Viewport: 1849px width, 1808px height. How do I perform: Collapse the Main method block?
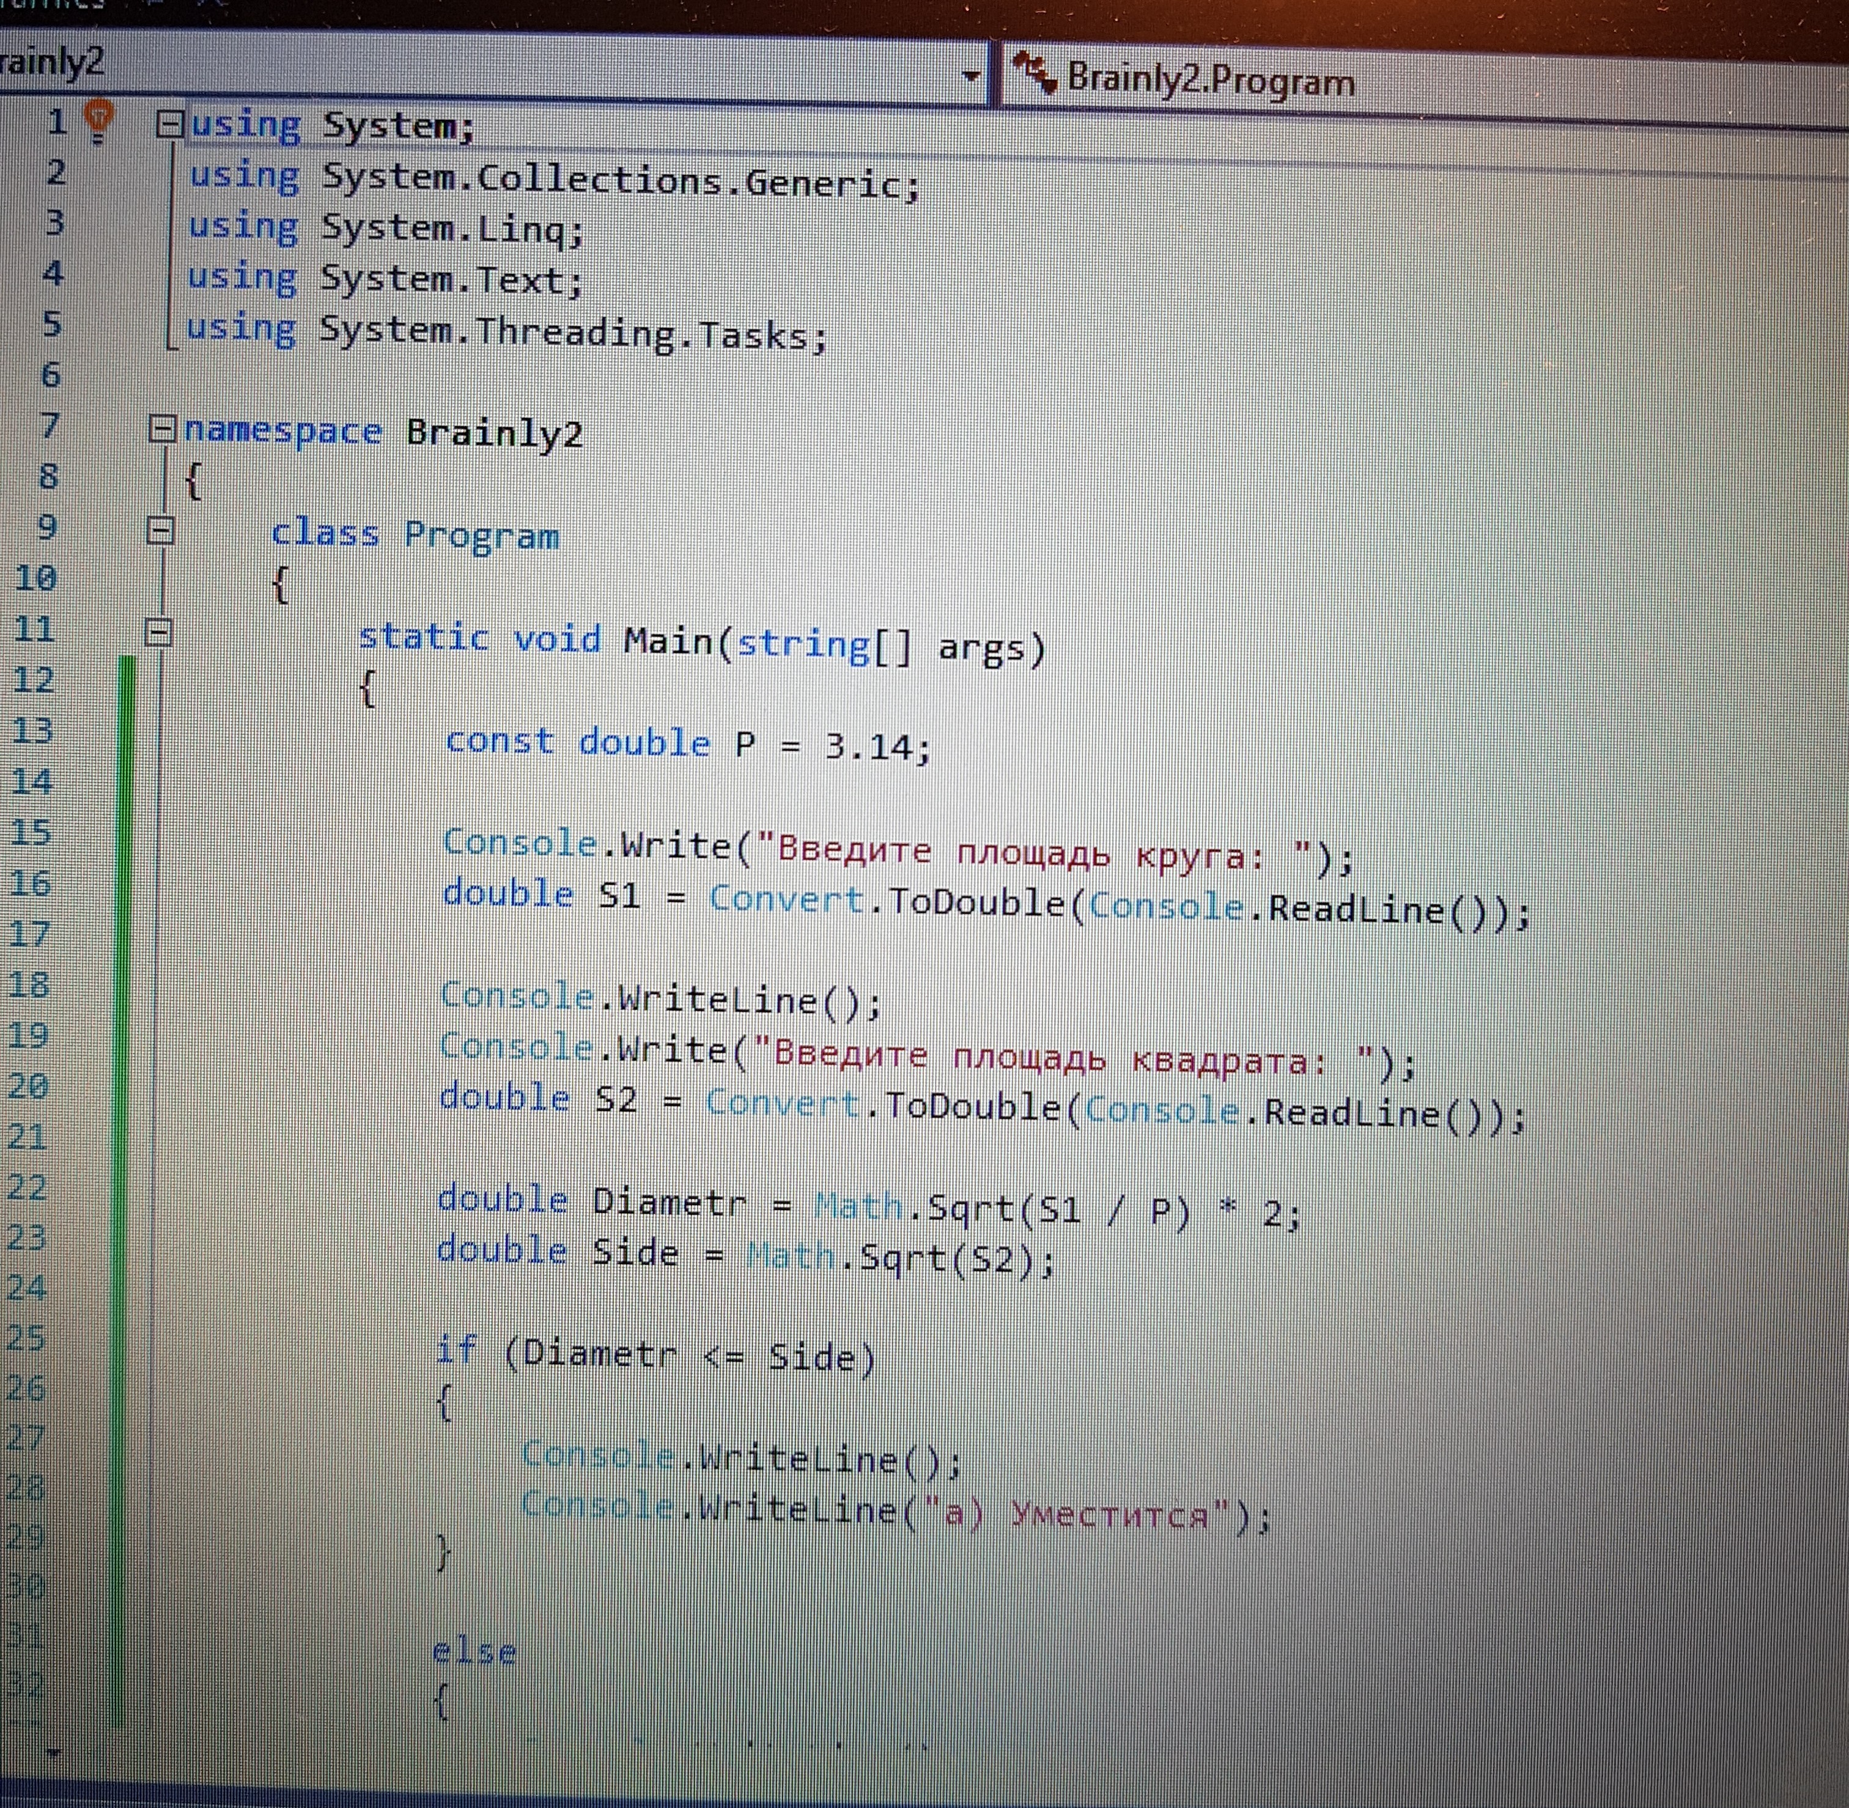[x=158, y=632]
